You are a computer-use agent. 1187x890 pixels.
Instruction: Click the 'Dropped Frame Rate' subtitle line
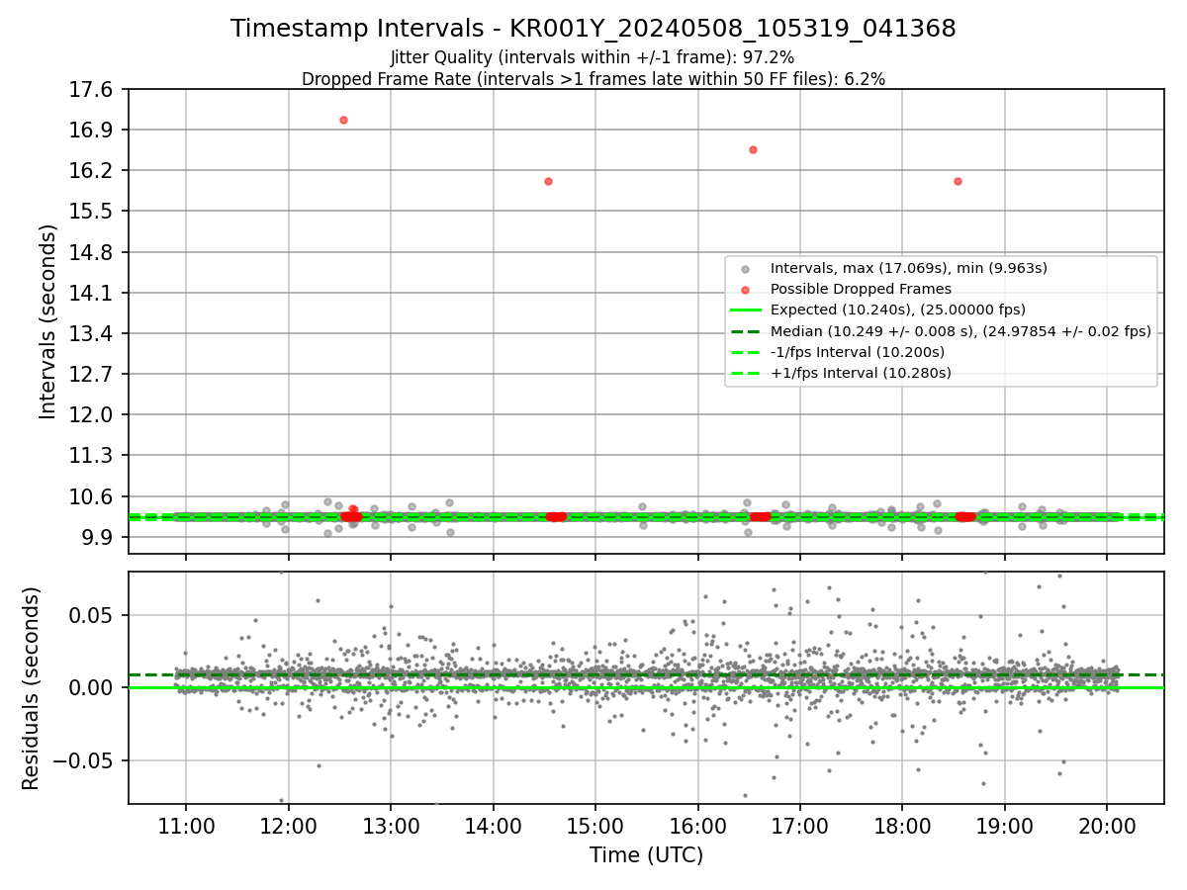(593, 79)
